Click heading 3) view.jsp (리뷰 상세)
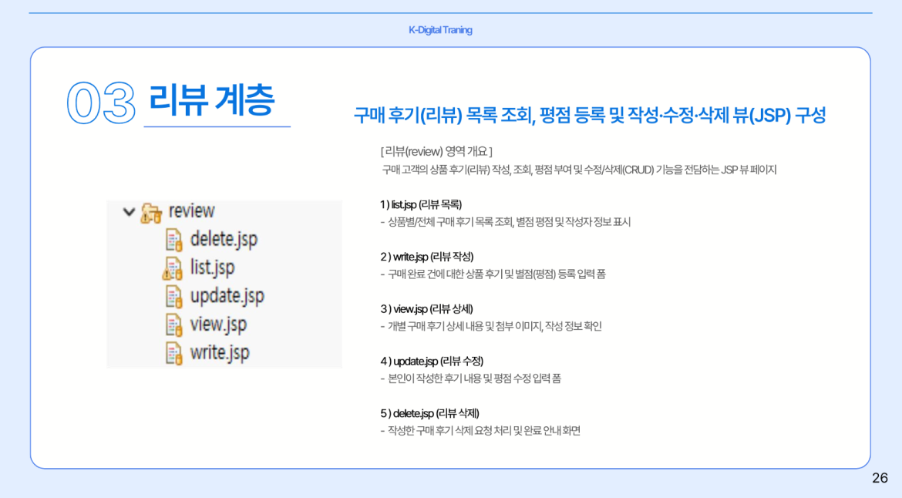 [x=426, y=309]
